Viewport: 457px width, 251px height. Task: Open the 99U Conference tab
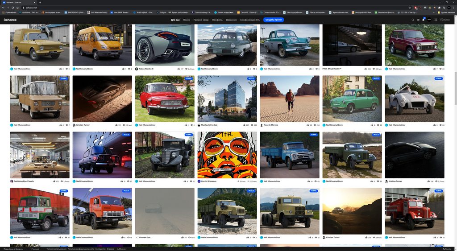point(250,20)
